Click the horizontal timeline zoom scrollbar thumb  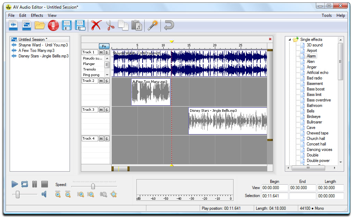[121, 169]
